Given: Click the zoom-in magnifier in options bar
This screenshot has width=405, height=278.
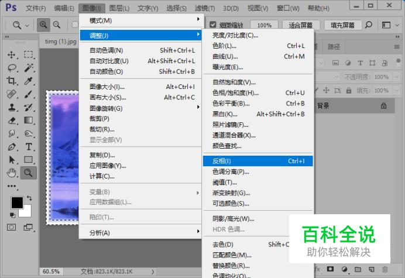Looking at the screenshot, I should 43,25.
